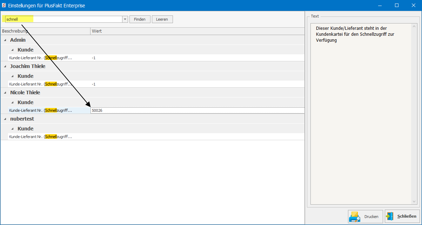This screenshot has height=225, width=422.
Task: Close the Einstellungen window via title bar
Action: point(413,5)
